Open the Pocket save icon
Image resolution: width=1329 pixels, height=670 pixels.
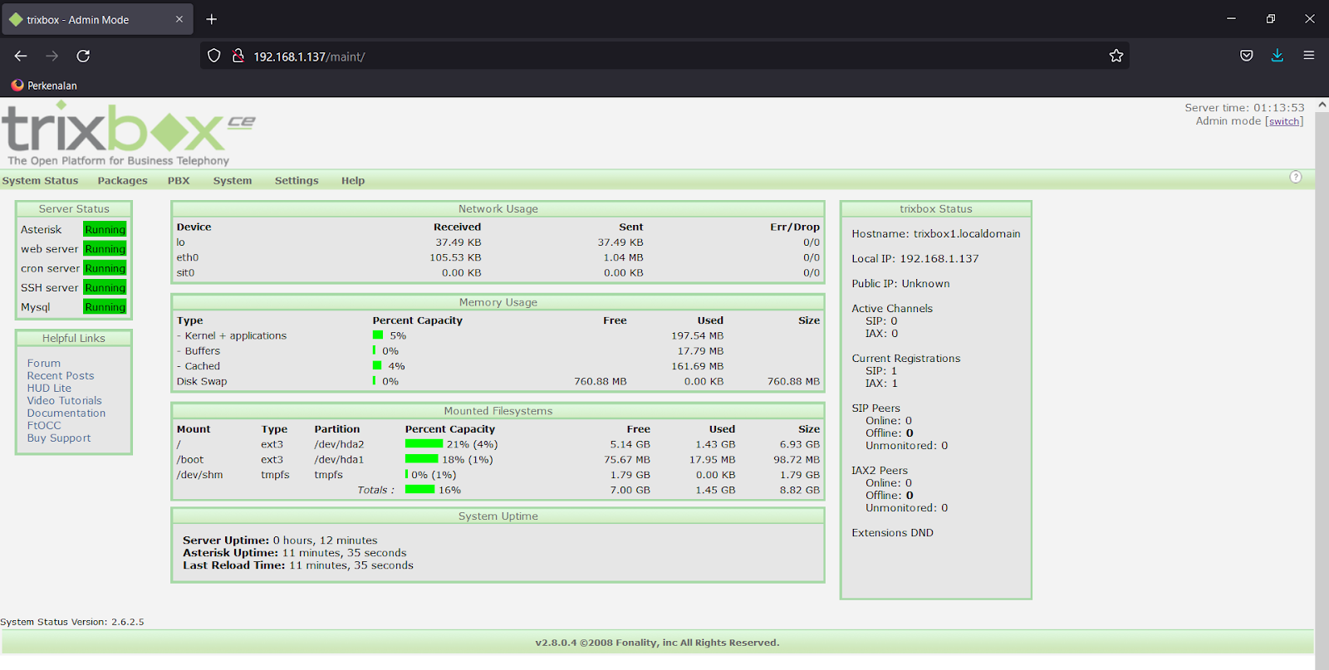pos(1247,56)
